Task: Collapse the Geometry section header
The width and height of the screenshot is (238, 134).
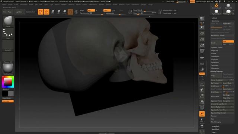Action: (x=215, y=21)
